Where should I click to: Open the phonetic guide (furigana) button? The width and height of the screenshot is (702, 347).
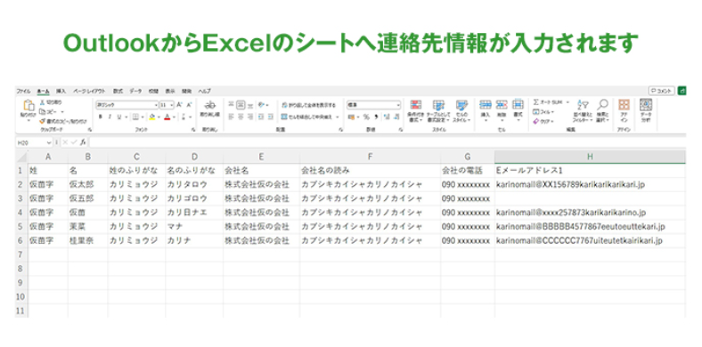click(x=184, y=117)
